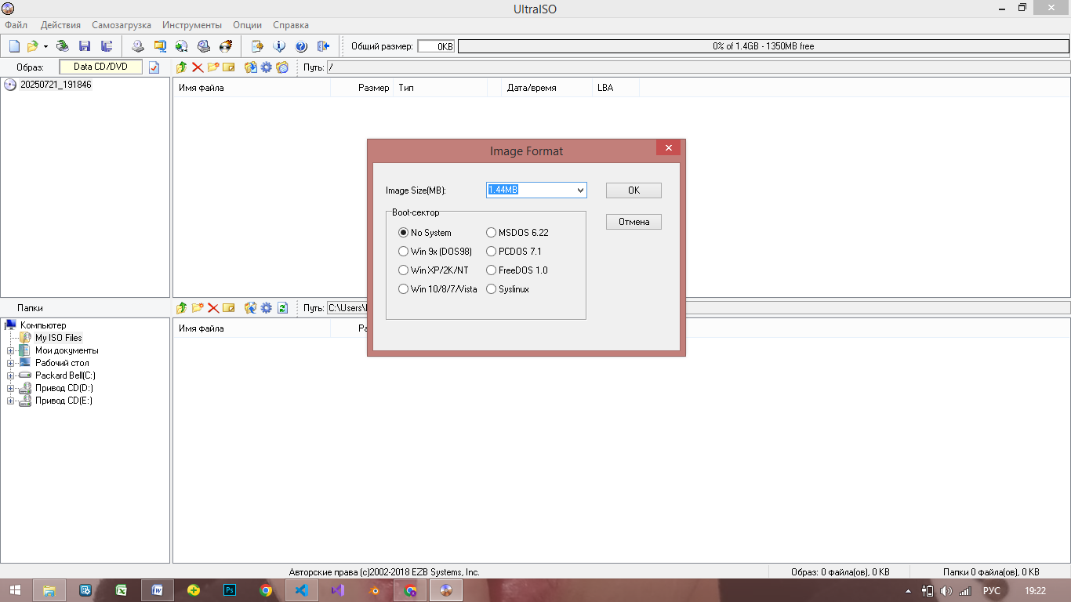Click the New image toolbar icon

pos(14,46)
